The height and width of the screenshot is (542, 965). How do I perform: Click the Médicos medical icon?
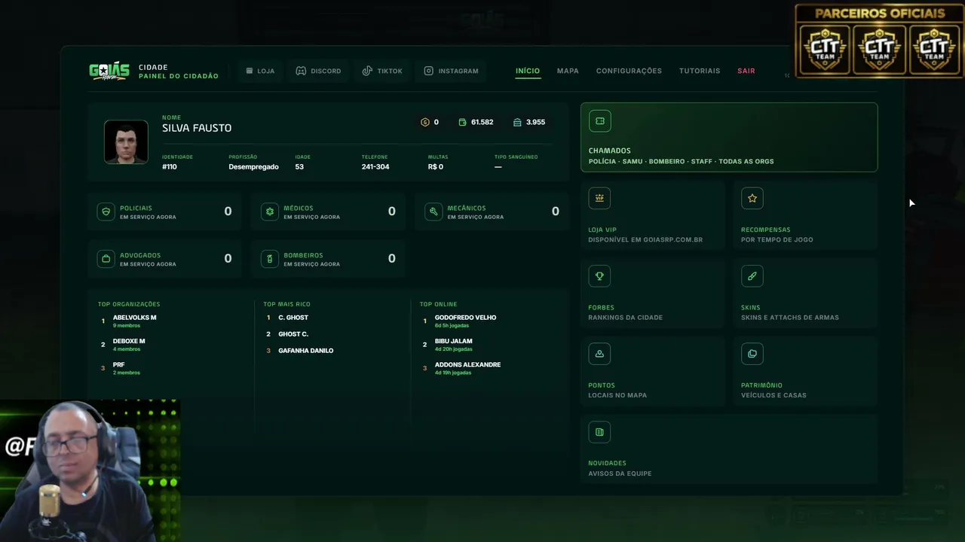(x=269, y=212)
